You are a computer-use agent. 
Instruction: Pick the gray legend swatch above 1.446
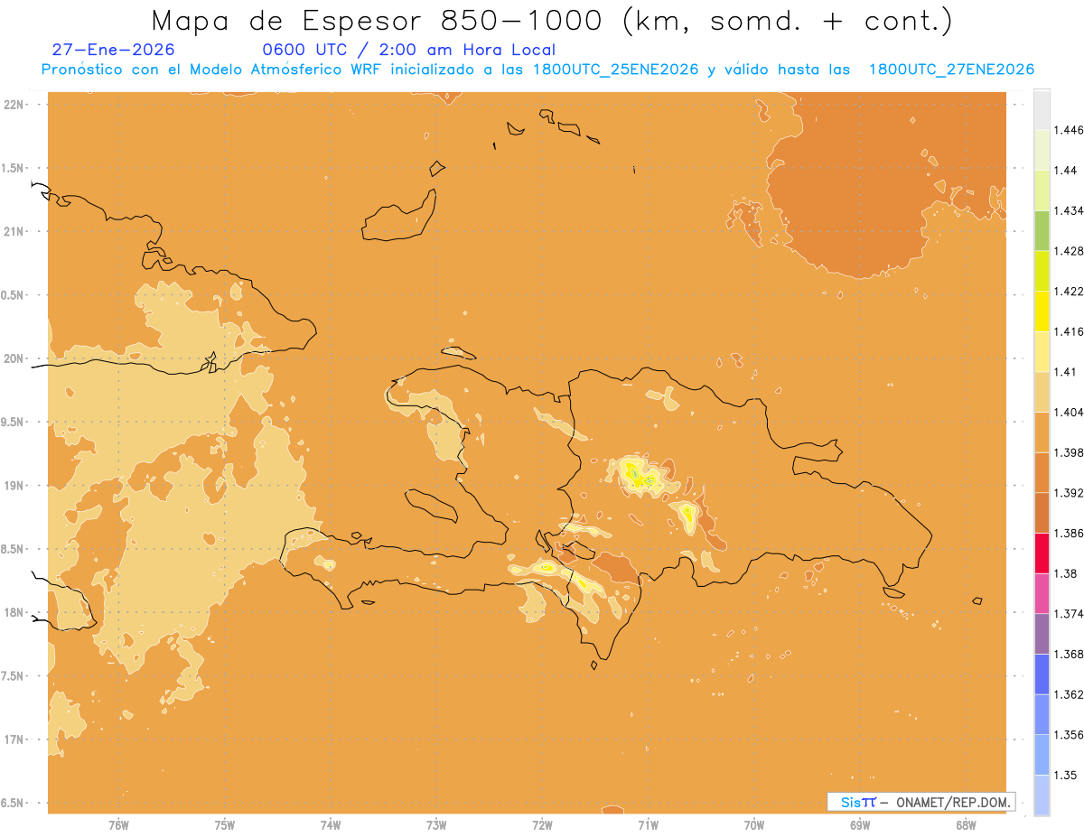click(x=1042, y=110)
